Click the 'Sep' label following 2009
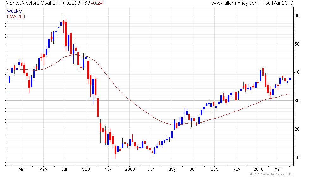 point(214,169)
